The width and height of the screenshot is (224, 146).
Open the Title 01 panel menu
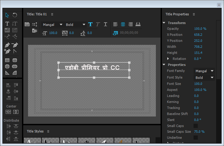coord(52,14)
